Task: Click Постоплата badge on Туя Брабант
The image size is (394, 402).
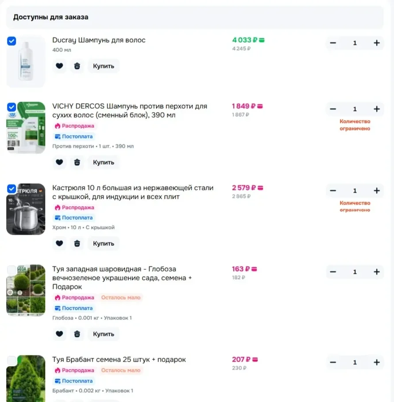Action: pos(73,381)
